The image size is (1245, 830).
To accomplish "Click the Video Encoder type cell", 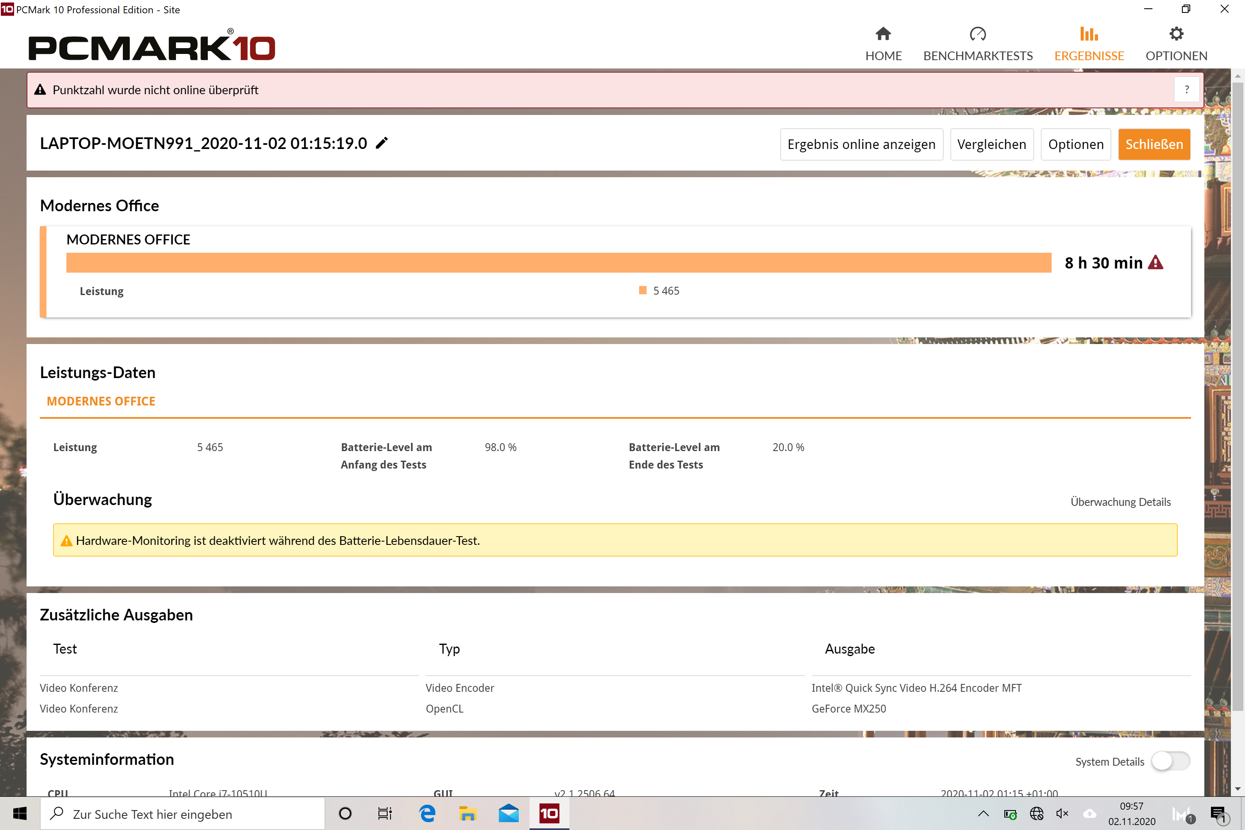I will [x=459, y=688].
